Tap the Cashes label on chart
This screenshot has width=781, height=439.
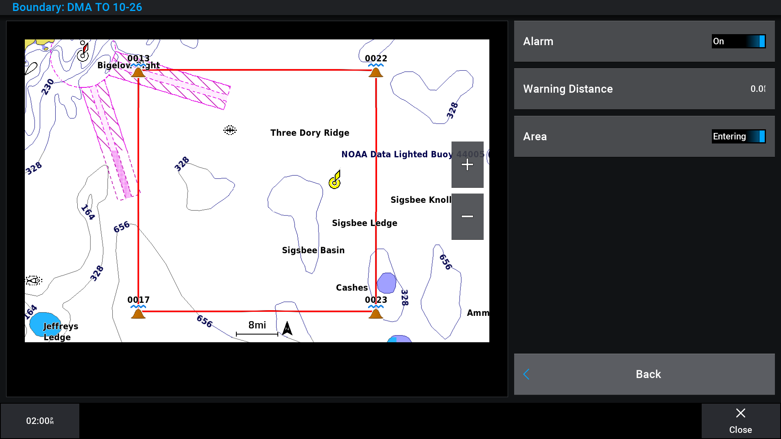[352, 288]
